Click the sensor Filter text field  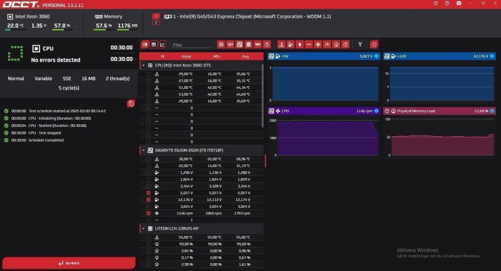pyautogui.click(x=191, y=45)
